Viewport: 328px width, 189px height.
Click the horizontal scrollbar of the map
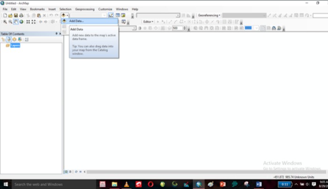coord(206,172)
